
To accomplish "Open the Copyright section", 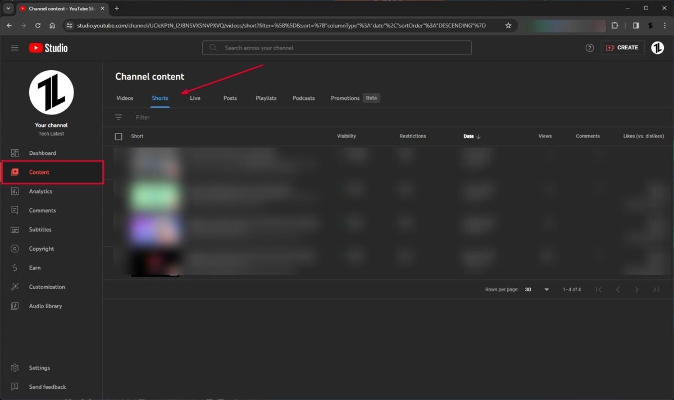I will [42, 249].
